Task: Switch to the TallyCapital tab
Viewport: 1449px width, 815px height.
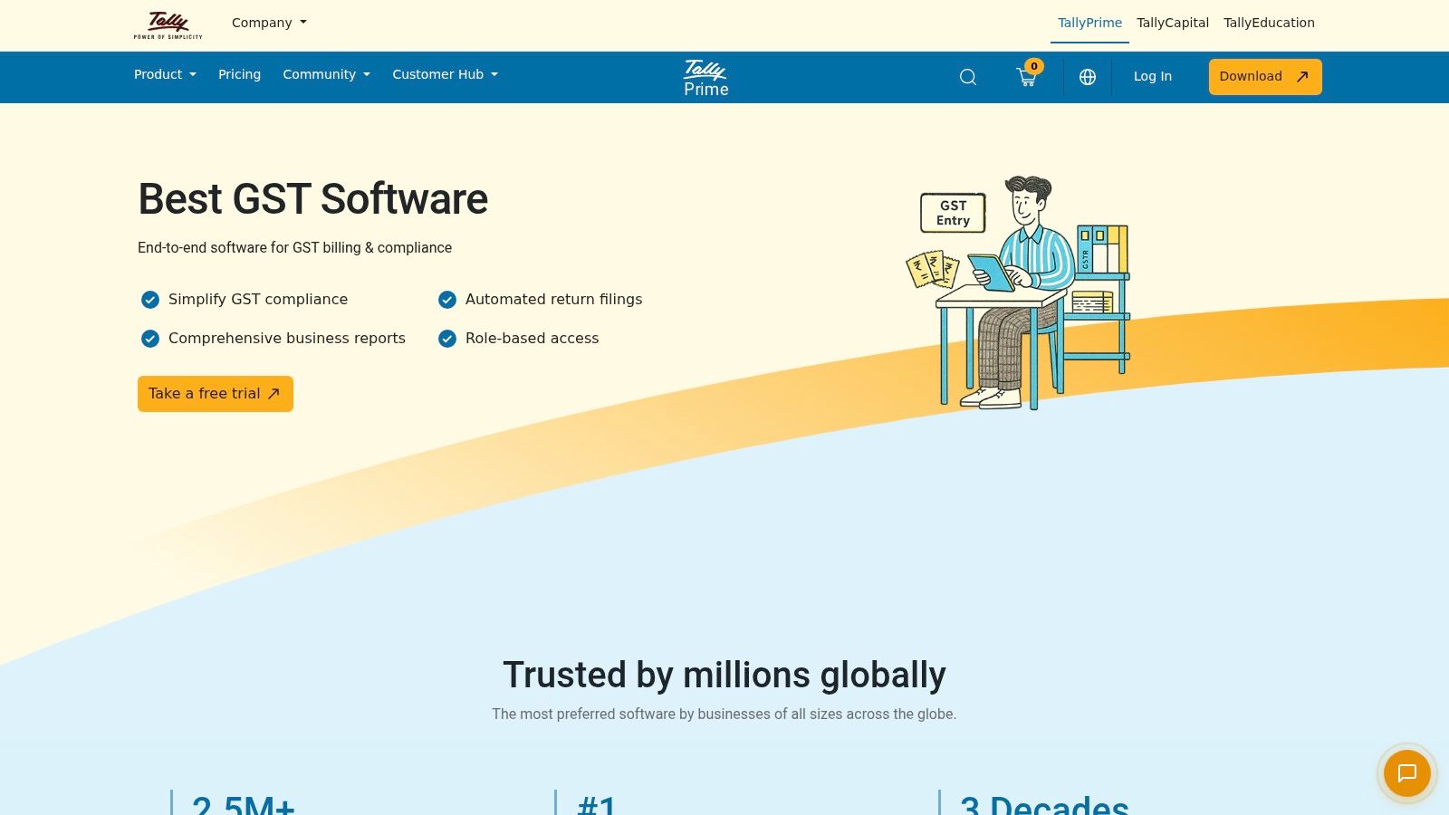Action: (x=1173, y=23)
